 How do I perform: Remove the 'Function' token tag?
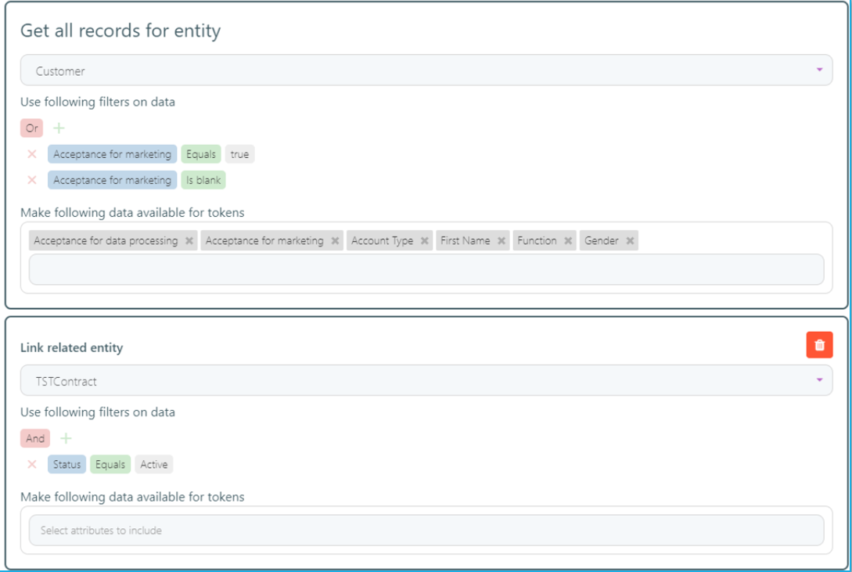[x=569, y=241]
